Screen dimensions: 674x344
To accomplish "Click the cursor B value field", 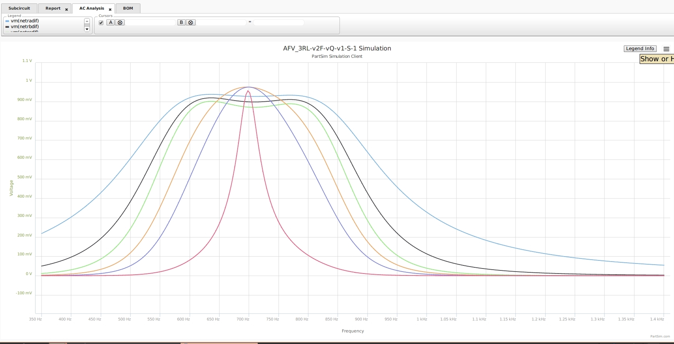I will [x=221, y=23].
